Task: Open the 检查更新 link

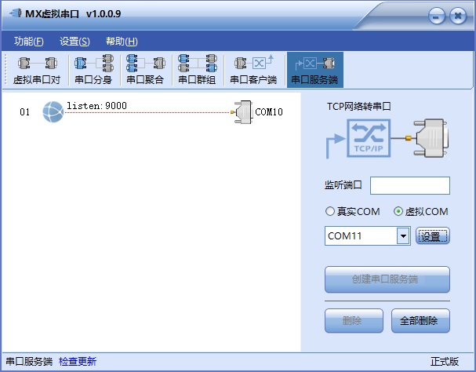Action: coord(78,361)
